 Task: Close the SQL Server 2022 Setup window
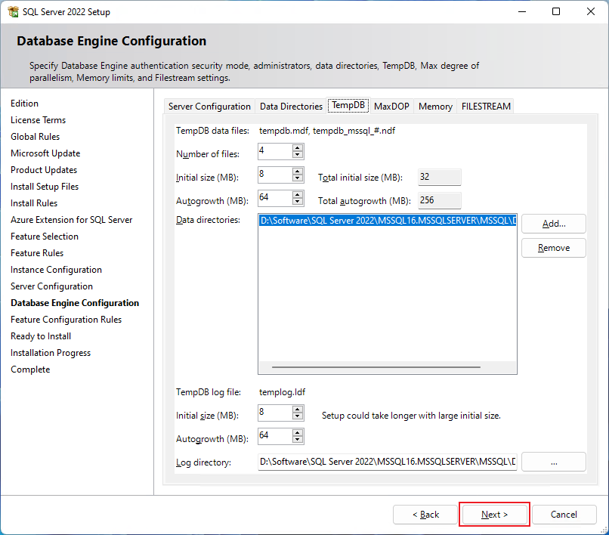590,11
